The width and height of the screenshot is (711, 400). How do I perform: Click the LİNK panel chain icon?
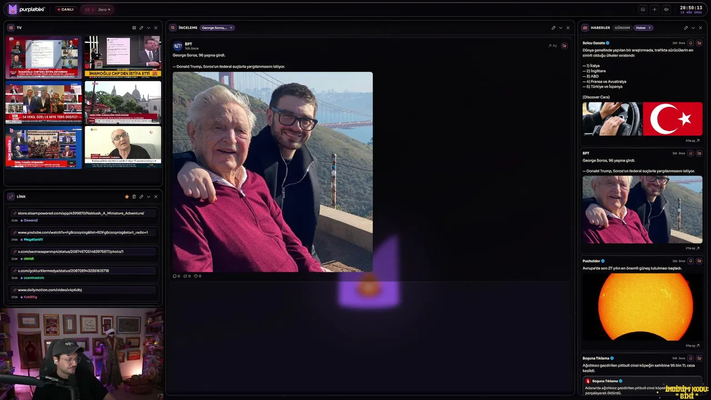coord(11,197)
